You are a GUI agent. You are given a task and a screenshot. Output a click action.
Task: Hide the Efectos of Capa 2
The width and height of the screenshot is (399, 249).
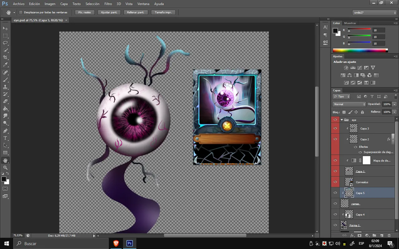[x=355, y=147]
